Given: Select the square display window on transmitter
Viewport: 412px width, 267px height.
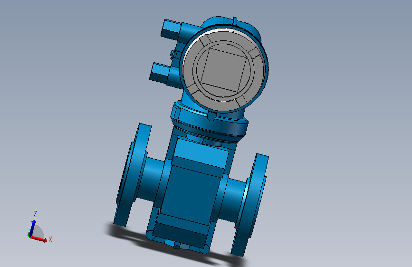Looking at the screenshot, I should [x=224, y=70].
